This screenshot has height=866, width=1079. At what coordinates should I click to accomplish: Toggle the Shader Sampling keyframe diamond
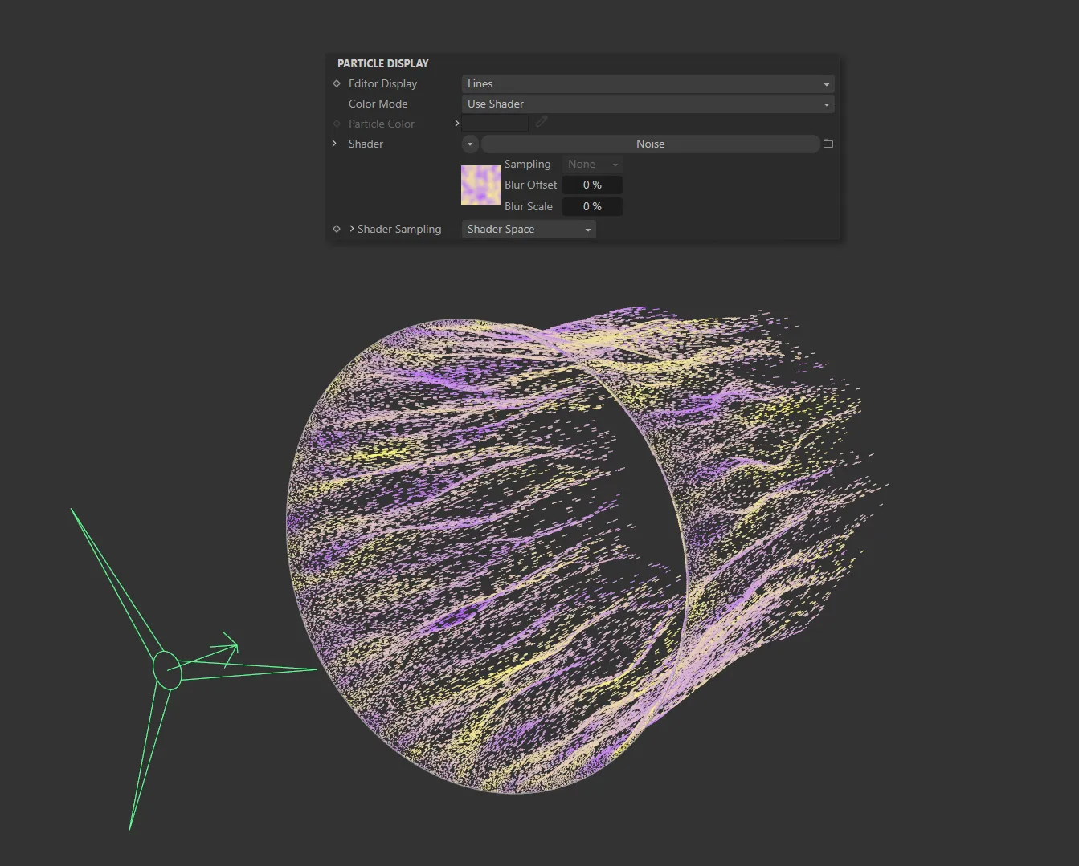pyautogui.click(x=336, y=229)
